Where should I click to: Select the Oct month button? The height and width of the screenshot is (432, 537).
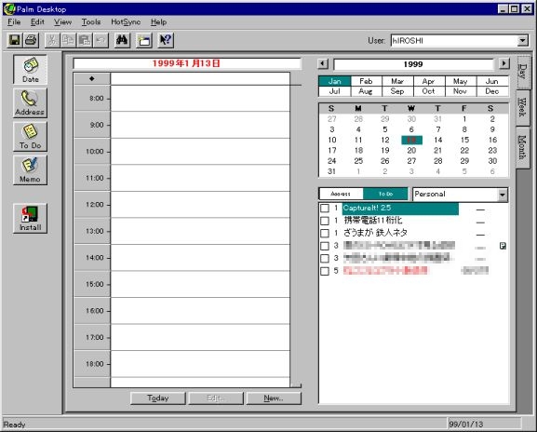pos(429,91)
